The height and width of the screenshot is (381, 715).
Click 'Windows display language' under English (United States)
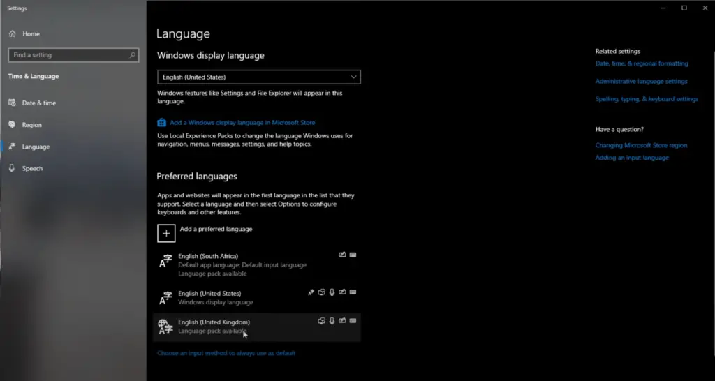coord(215,302)
